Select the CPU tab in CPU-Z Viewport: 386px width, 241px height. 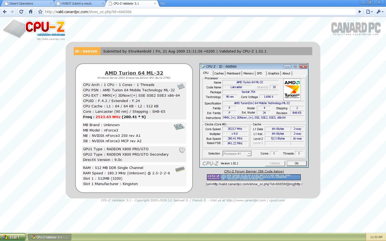click(206, 73)
